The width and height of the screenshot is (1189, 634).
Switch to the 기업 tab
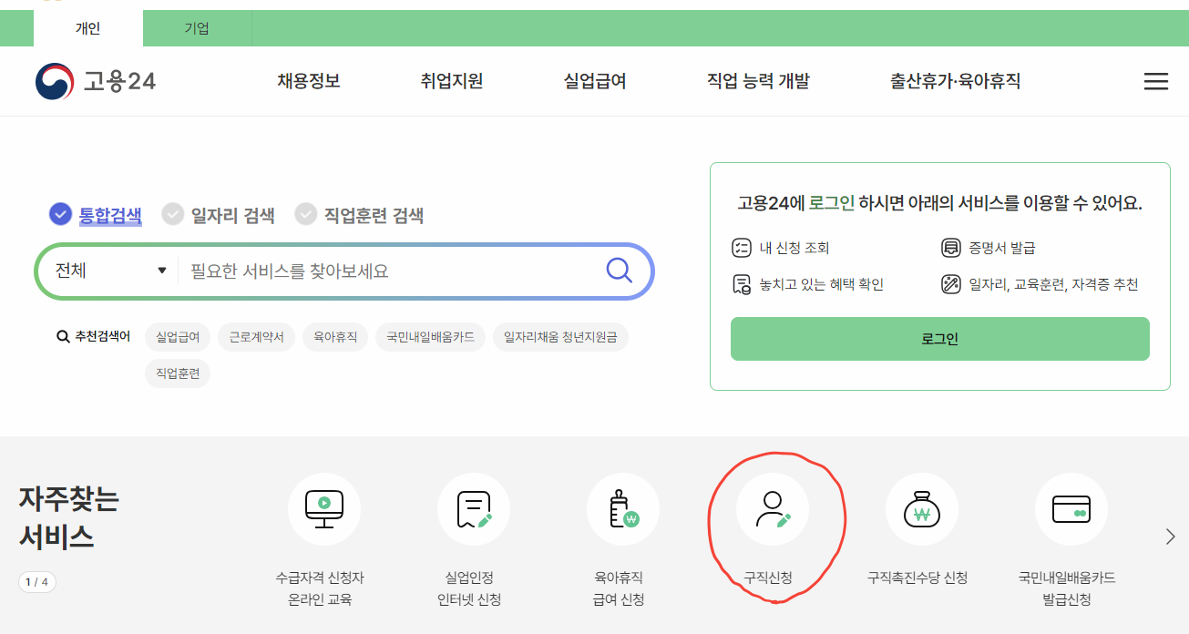(x=197, y=28)
